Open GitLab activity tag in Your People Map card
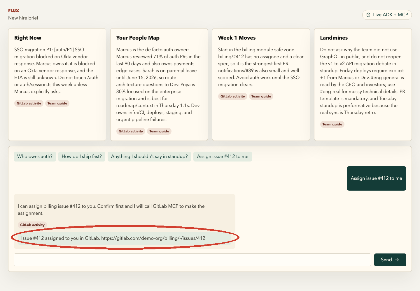This screenshot has width=420, height=291. coord(131,131)
